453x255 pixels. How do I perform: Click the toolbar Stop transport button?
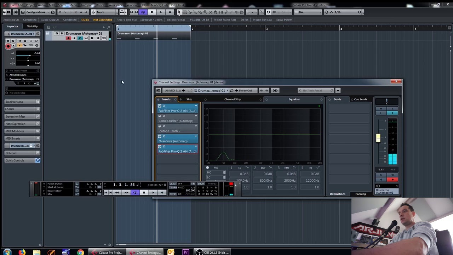click(x=152, y=12)
